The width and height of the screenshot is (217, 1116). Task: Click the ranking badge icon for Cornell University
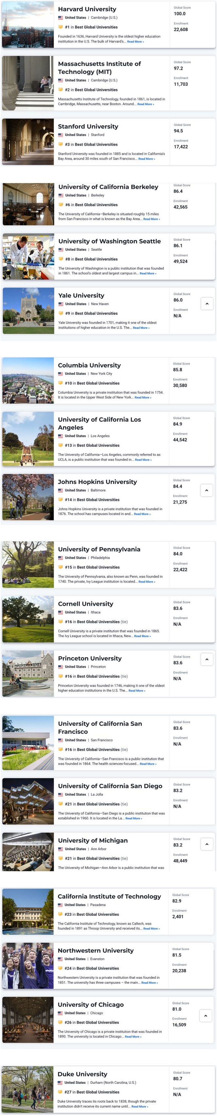[x=61, y=622]
